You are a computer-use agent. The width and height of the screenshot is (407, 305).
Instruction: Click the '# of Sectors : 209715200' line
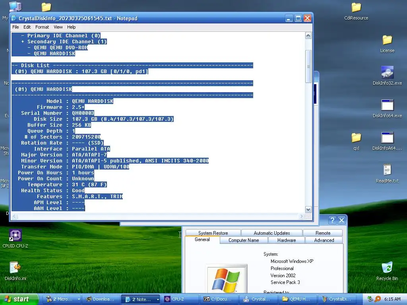[x=62, y=137]
